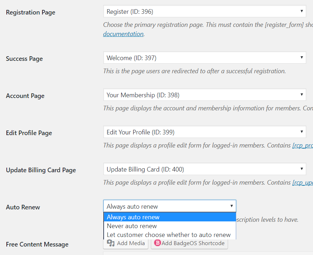Click the rcp_pro shortcode link
The height and width of the screenshot is (255, 313).
pos(303,145)
